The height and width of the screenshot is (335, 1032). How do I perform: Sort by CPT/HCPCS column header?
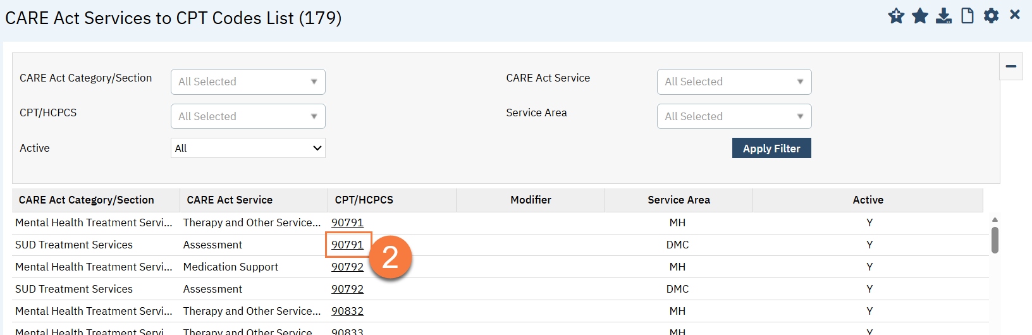[364, 200]
